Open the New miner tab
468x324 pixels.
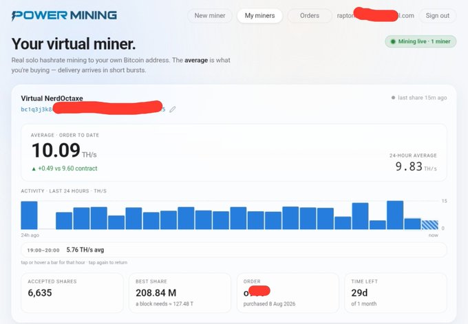[210, 16]
